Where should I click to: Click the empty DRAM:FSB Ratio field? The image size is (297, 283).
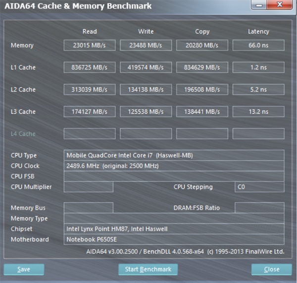[259, 208]
